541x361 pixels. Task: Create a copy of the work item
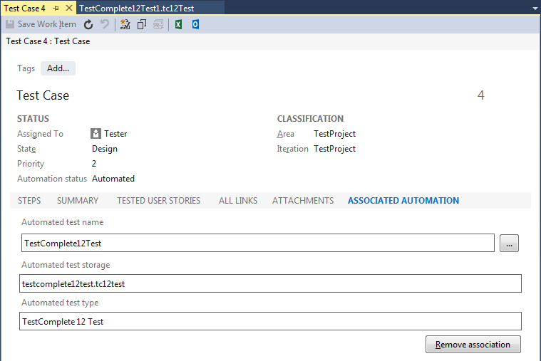[x=141, y=24]
